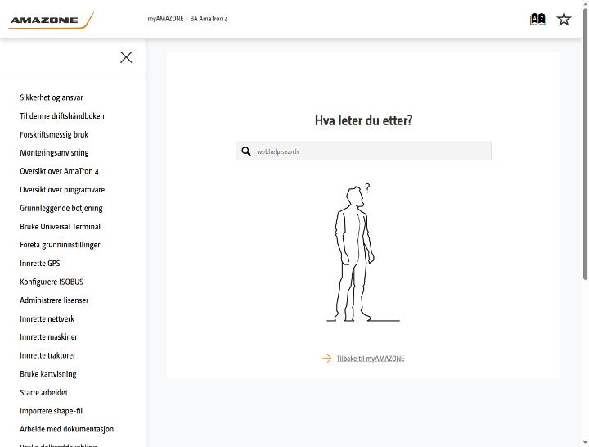Select Monteringsanvisning in the sidebar
Image resolution: width=589 pixels, height=447 pixels.
[55, 152]
